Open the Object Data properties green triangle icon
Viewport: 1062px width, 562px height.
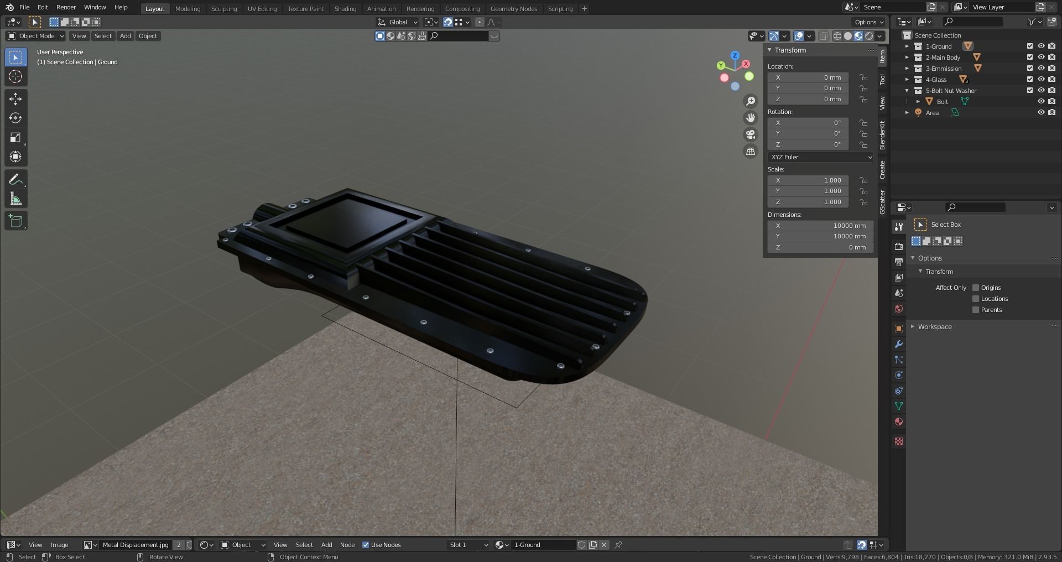(x=899, y=406)
